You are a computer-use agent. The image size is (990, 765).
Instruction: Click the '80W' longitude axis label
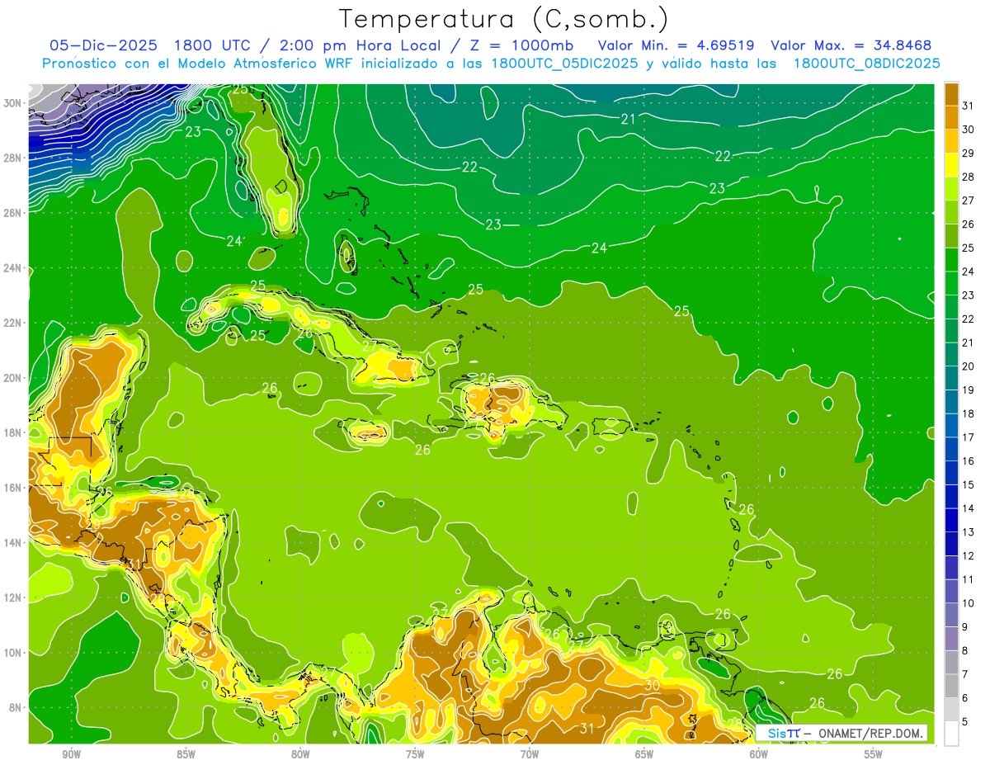(x=300, y=754)
